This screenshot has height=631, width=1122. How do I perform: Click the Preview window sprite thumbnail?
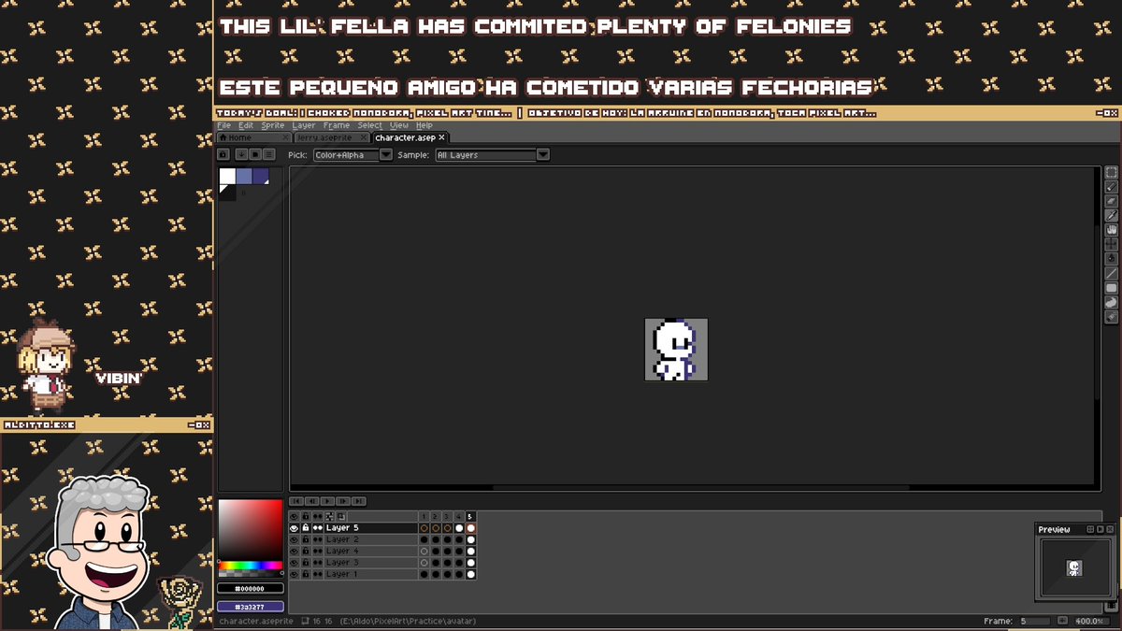coord(1074,568)
